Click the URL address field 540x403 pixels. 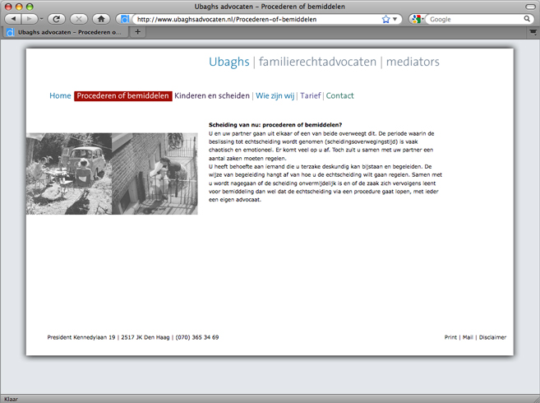[256, 19]
